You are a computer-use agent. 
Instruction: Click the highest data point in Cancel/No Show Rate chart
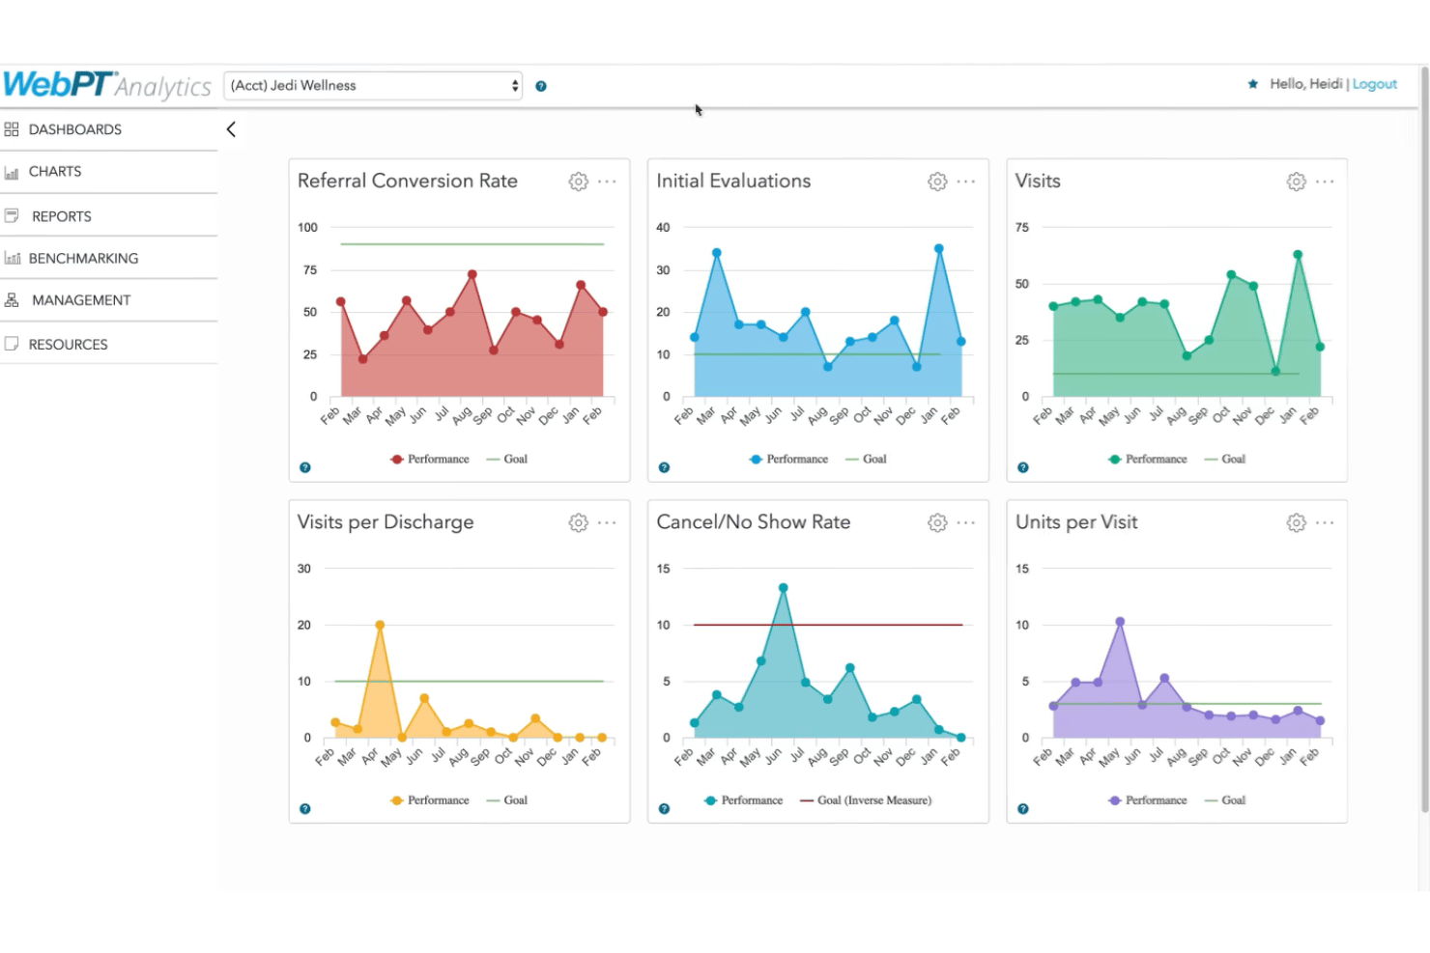tap(784, 588)
